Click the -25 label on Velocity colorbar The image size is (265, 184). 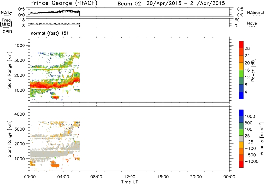pos(249,142)
